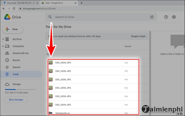
Task: Open Recent in sidebar
Action: click(x=16, y=60)
